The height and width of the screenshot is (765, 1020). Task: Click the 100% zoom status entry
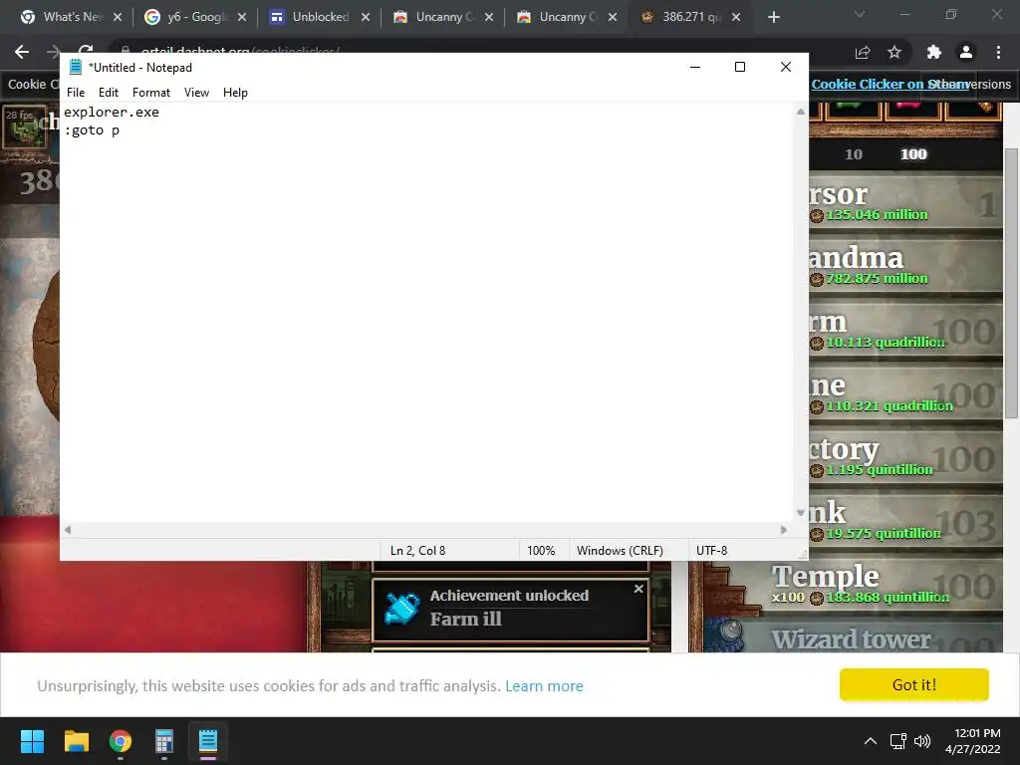(541, 550)
